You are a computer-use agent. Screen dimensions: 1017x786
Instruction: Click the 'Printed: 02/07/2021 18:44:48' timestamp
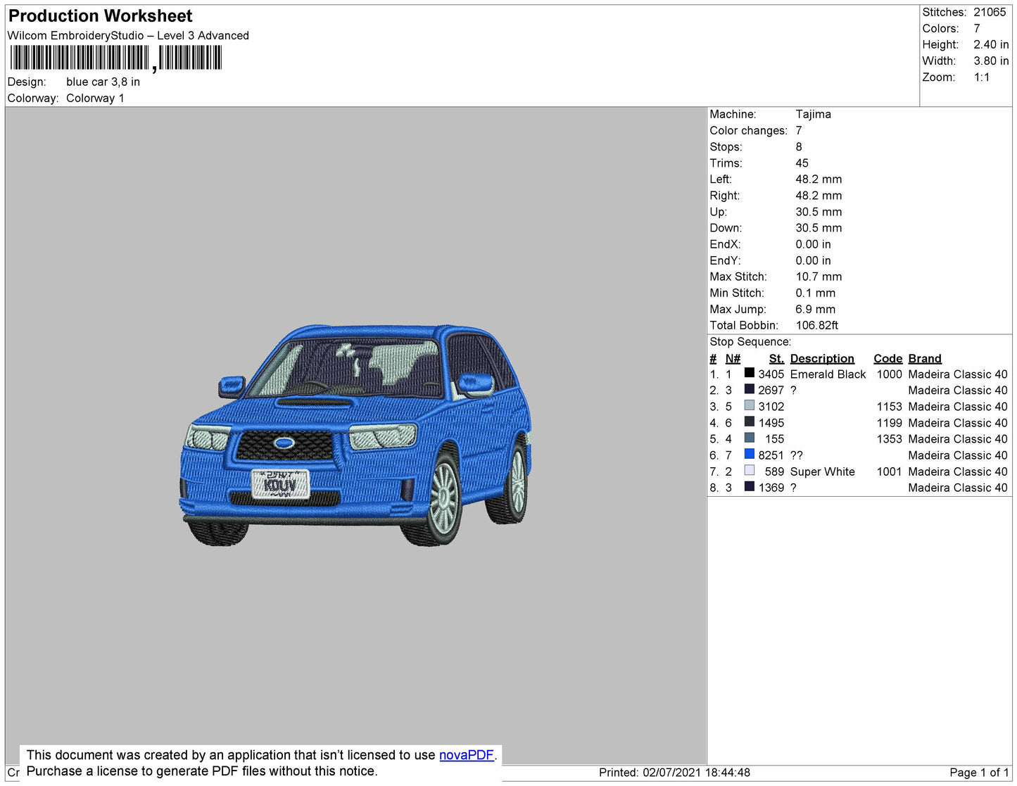click(x=674, y=773)
